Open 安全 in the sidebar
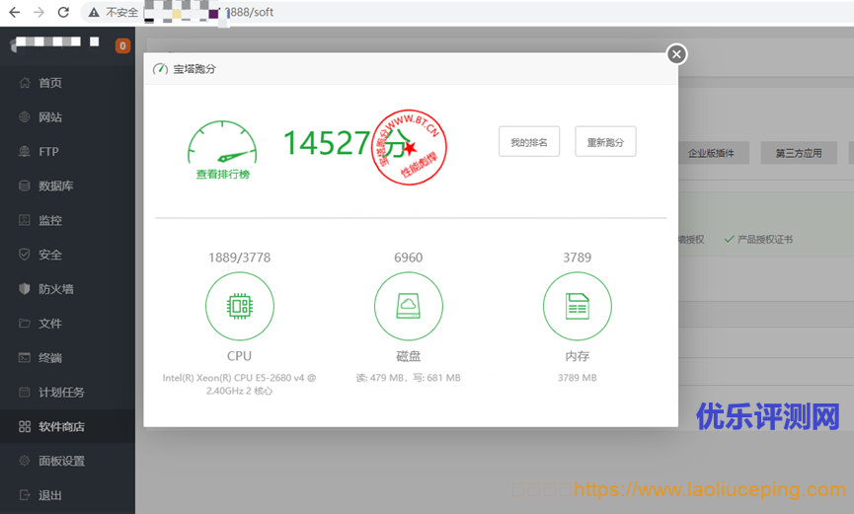Viewport: 854px width, 514px height. point(67,255)
